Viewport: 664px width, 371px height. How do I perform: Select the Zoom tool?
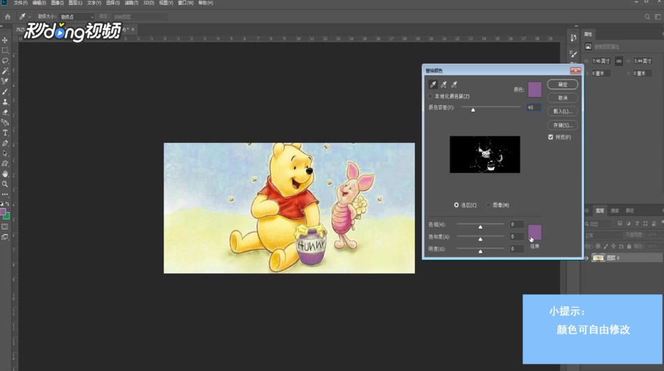pyautogui.click(x=5, y=184)
